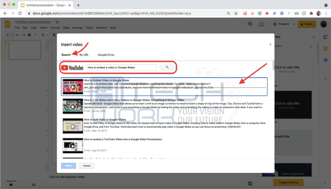Image resolution: width=331 pixels, height=189 pixels.
Task: Rename the Untitled presentation title
Action: pyautogui.click(x=33, y=22)
